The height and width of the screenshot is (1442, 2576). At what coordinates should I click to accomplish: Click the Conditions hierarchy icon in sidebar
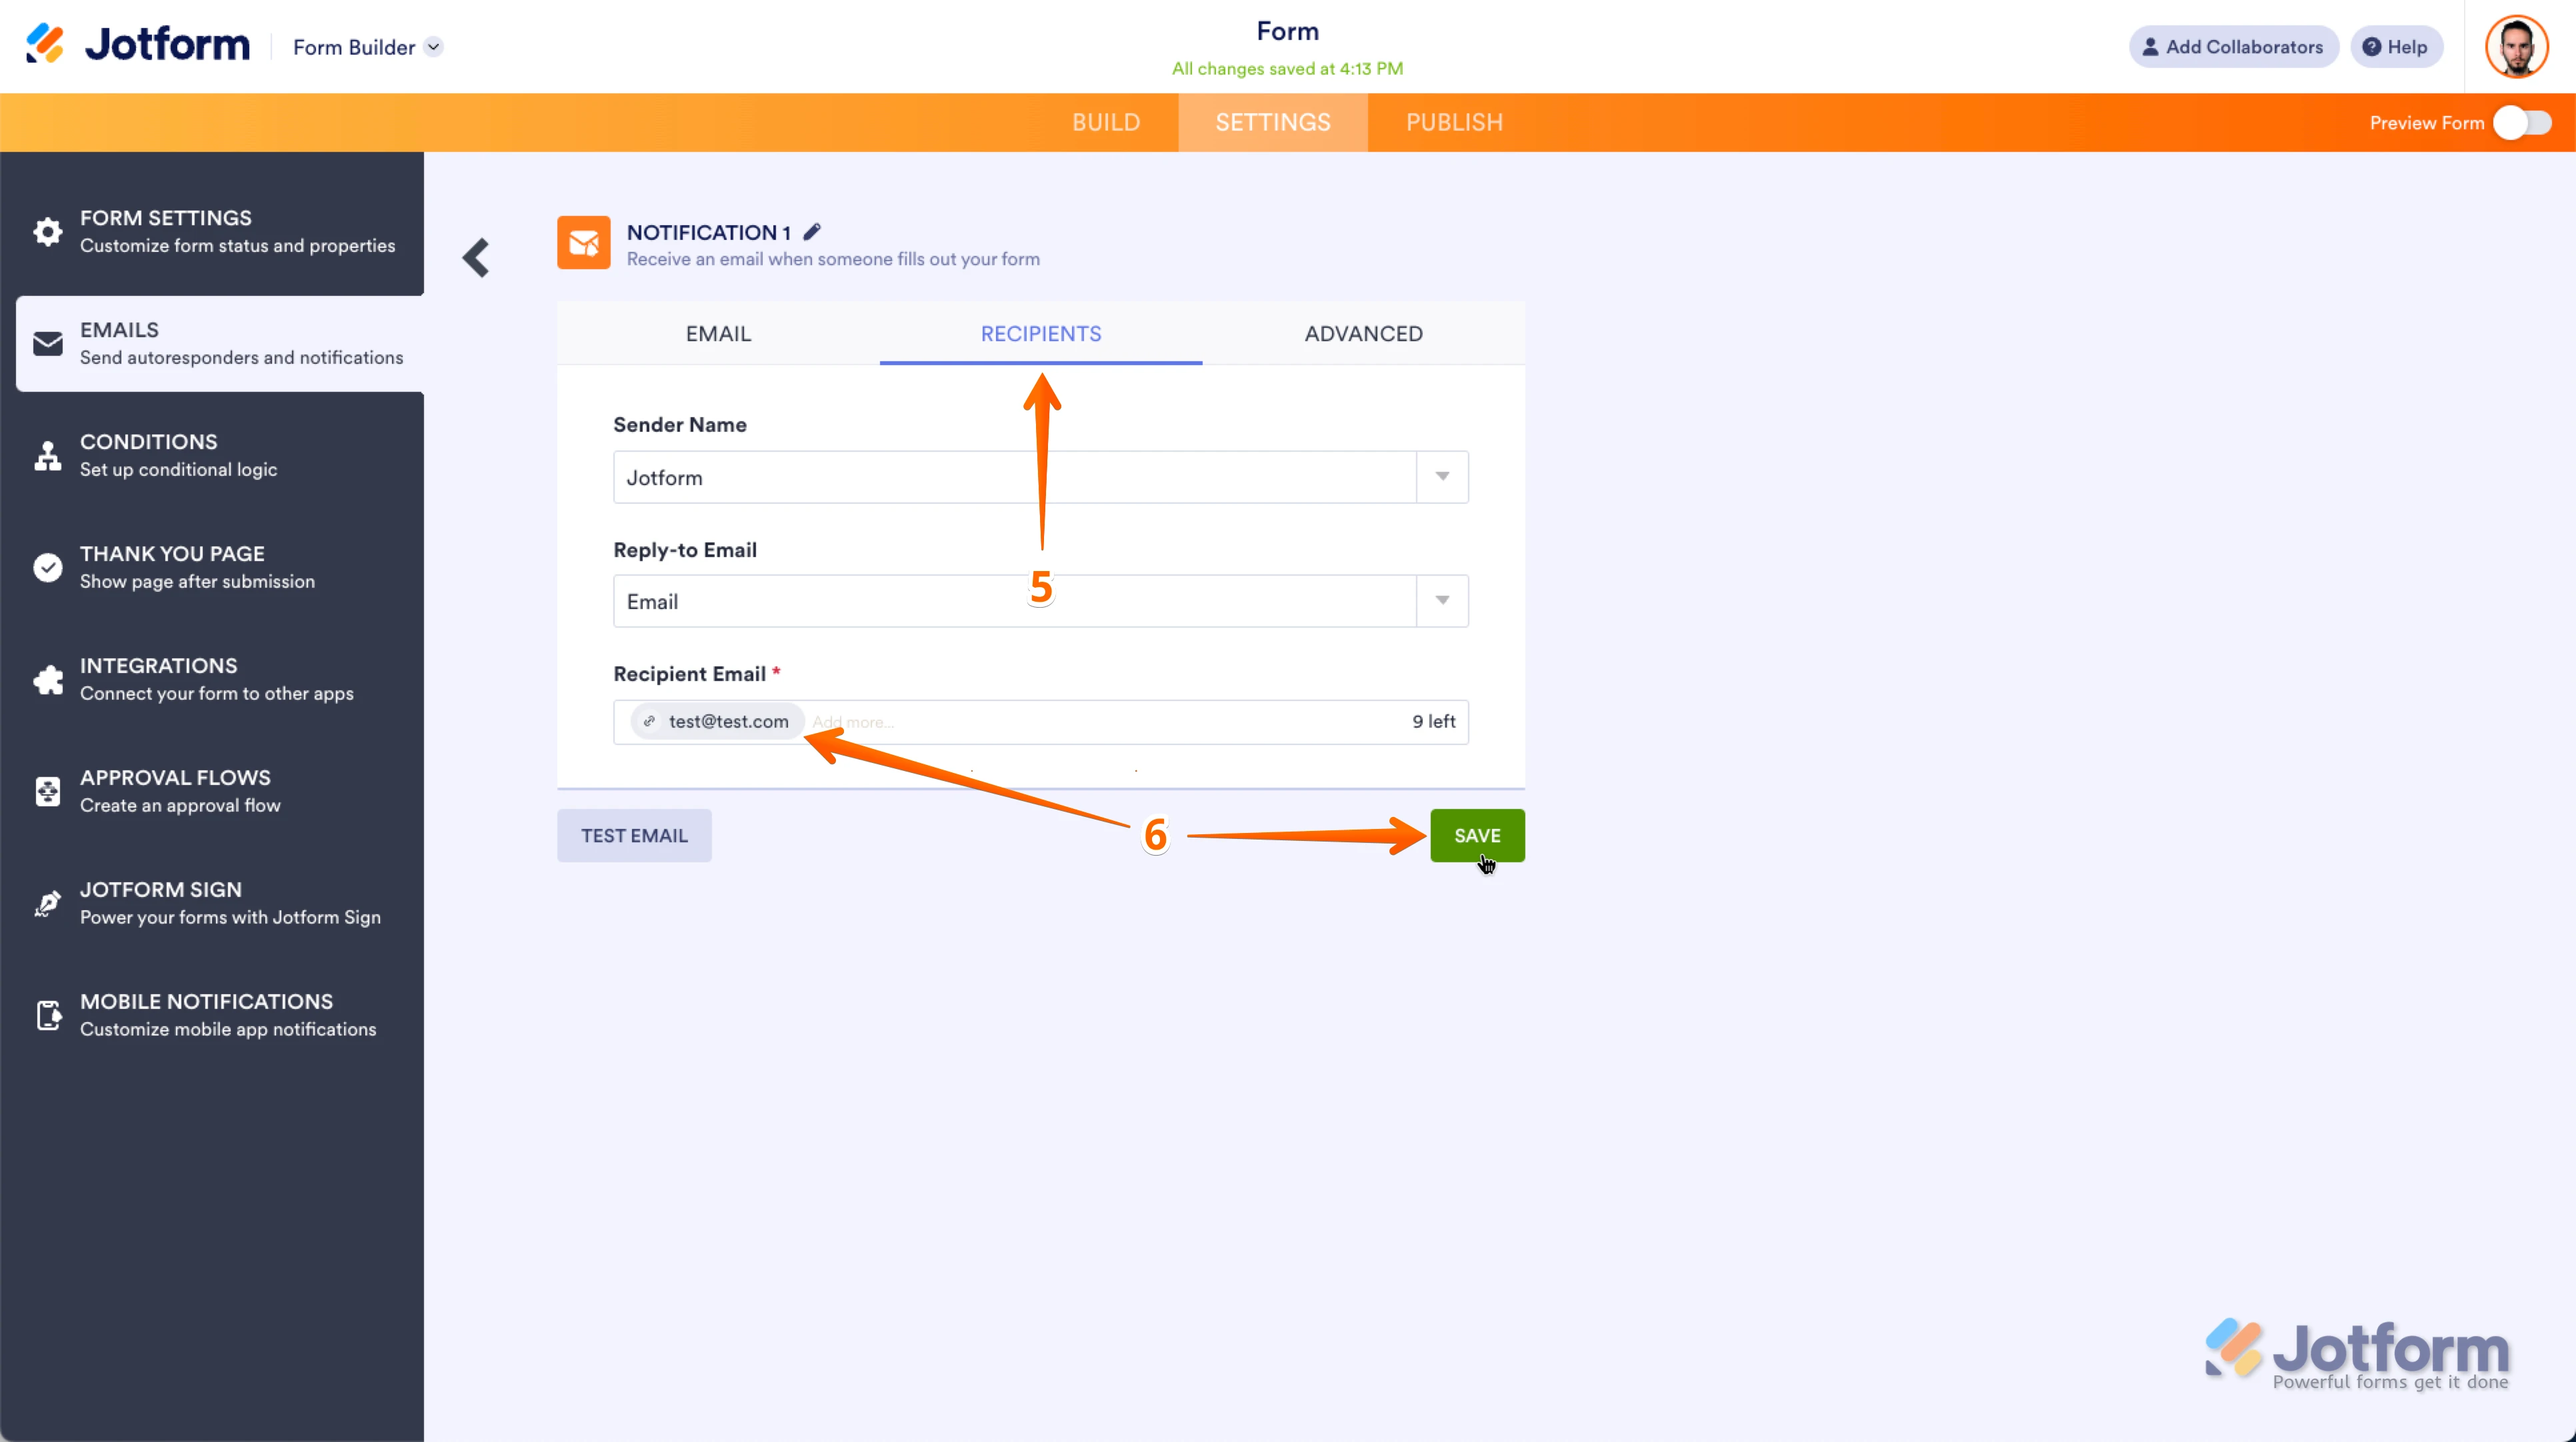pos(47,456)
